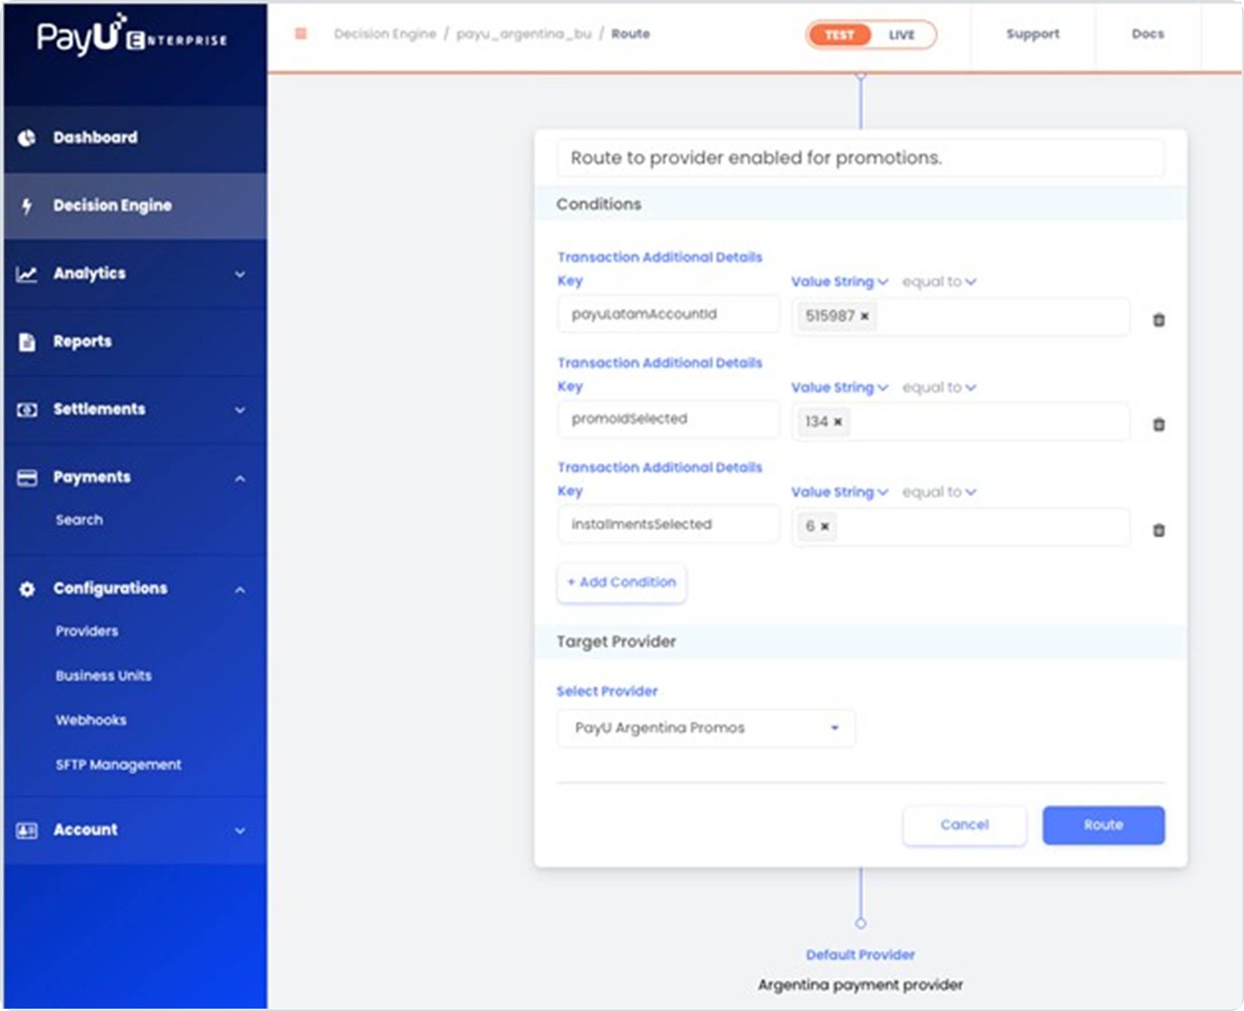The width and height of the screenshot is (1244, 1011).
Task: Click the blue Route button
Action: pyautogui.click(x=1103, y=825)
